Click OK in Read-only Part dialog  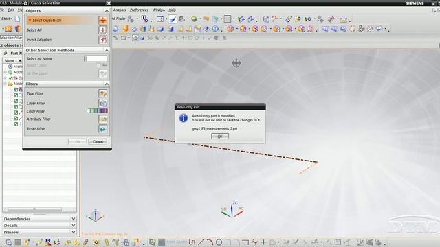[x=220, y=137]
